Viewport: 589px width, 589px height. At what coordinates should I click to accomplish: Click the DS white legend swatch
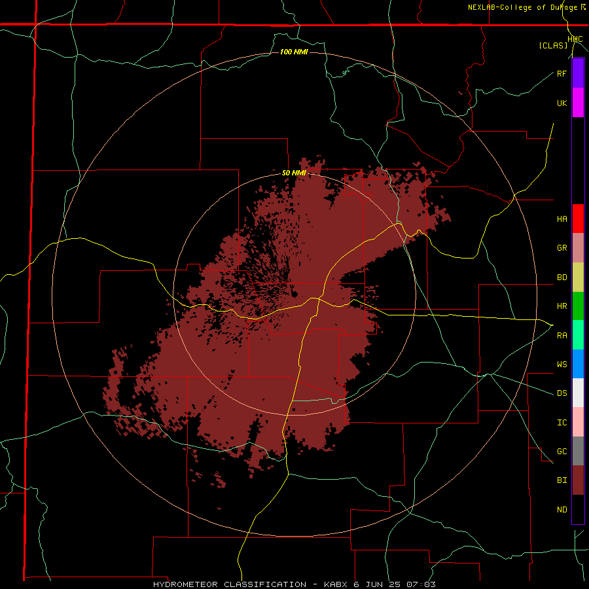(578, 393)
